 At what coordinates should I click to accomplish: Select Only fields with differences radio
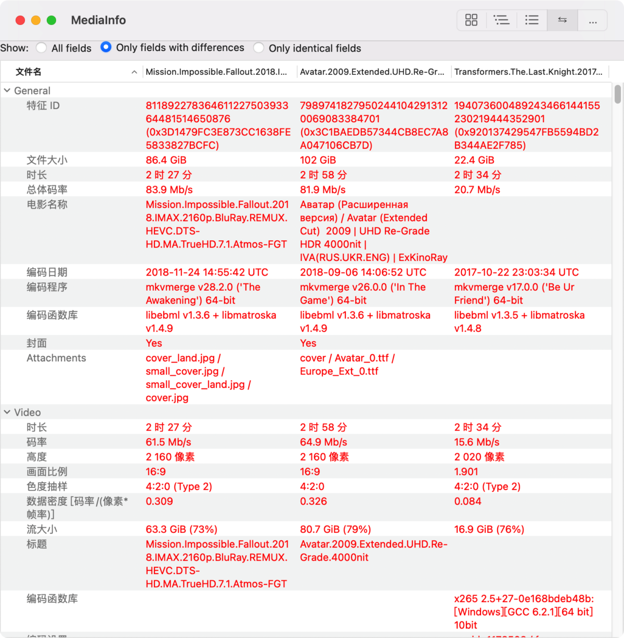[x=106, y=47]
